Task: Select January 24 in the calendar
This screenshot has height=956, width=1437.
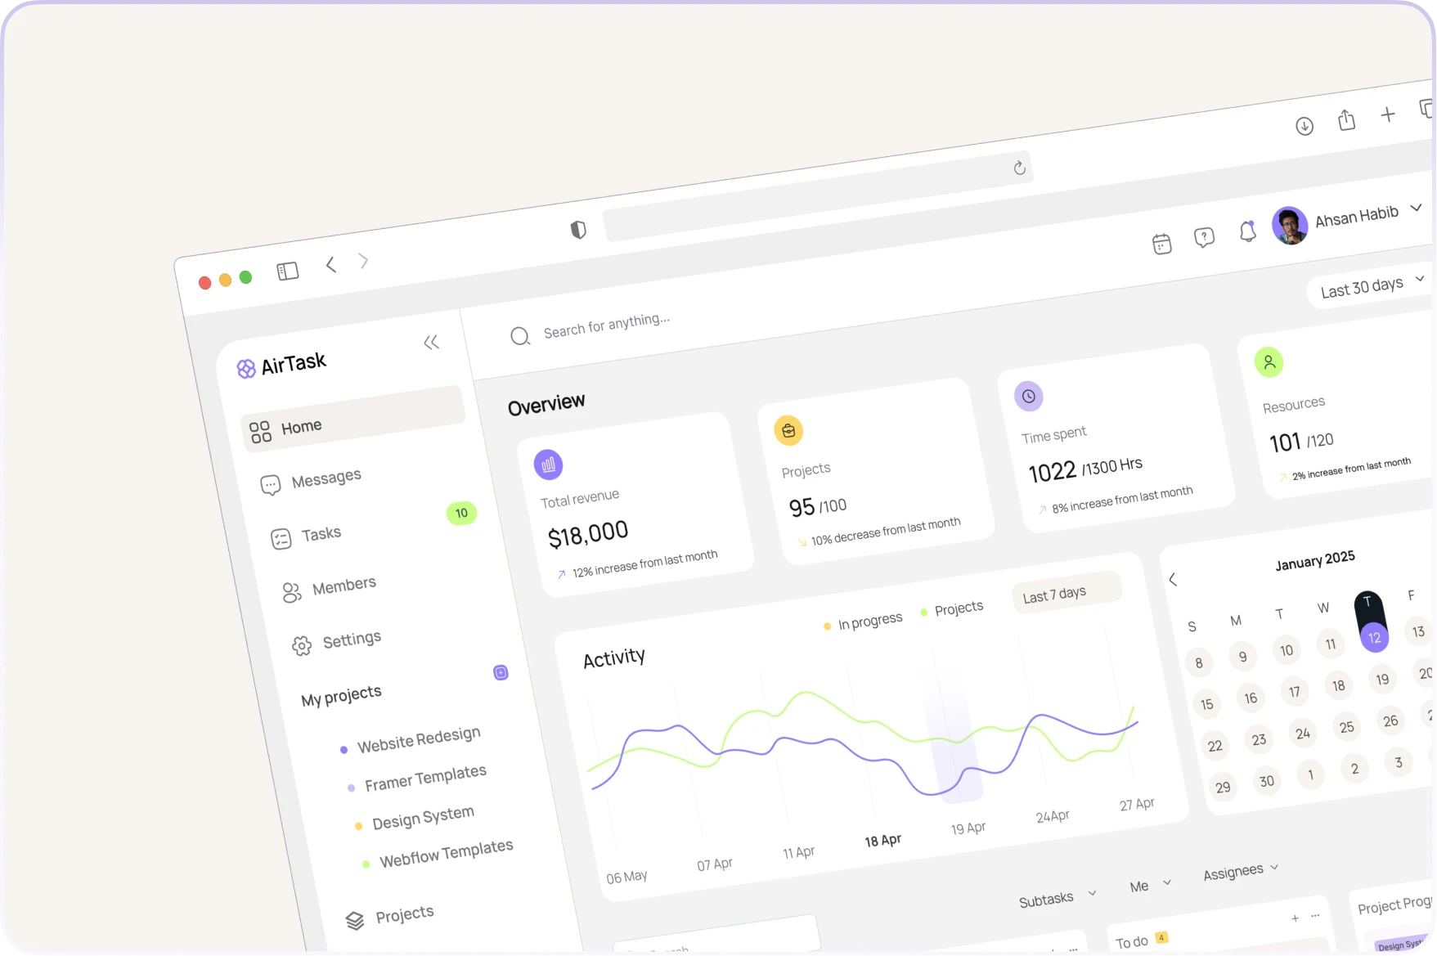Action: click(1302, 733)
